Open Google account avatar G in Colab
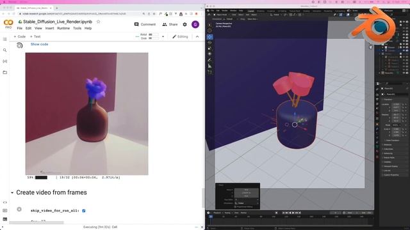This screenshot has width=410, height=230. pos(195,24)
